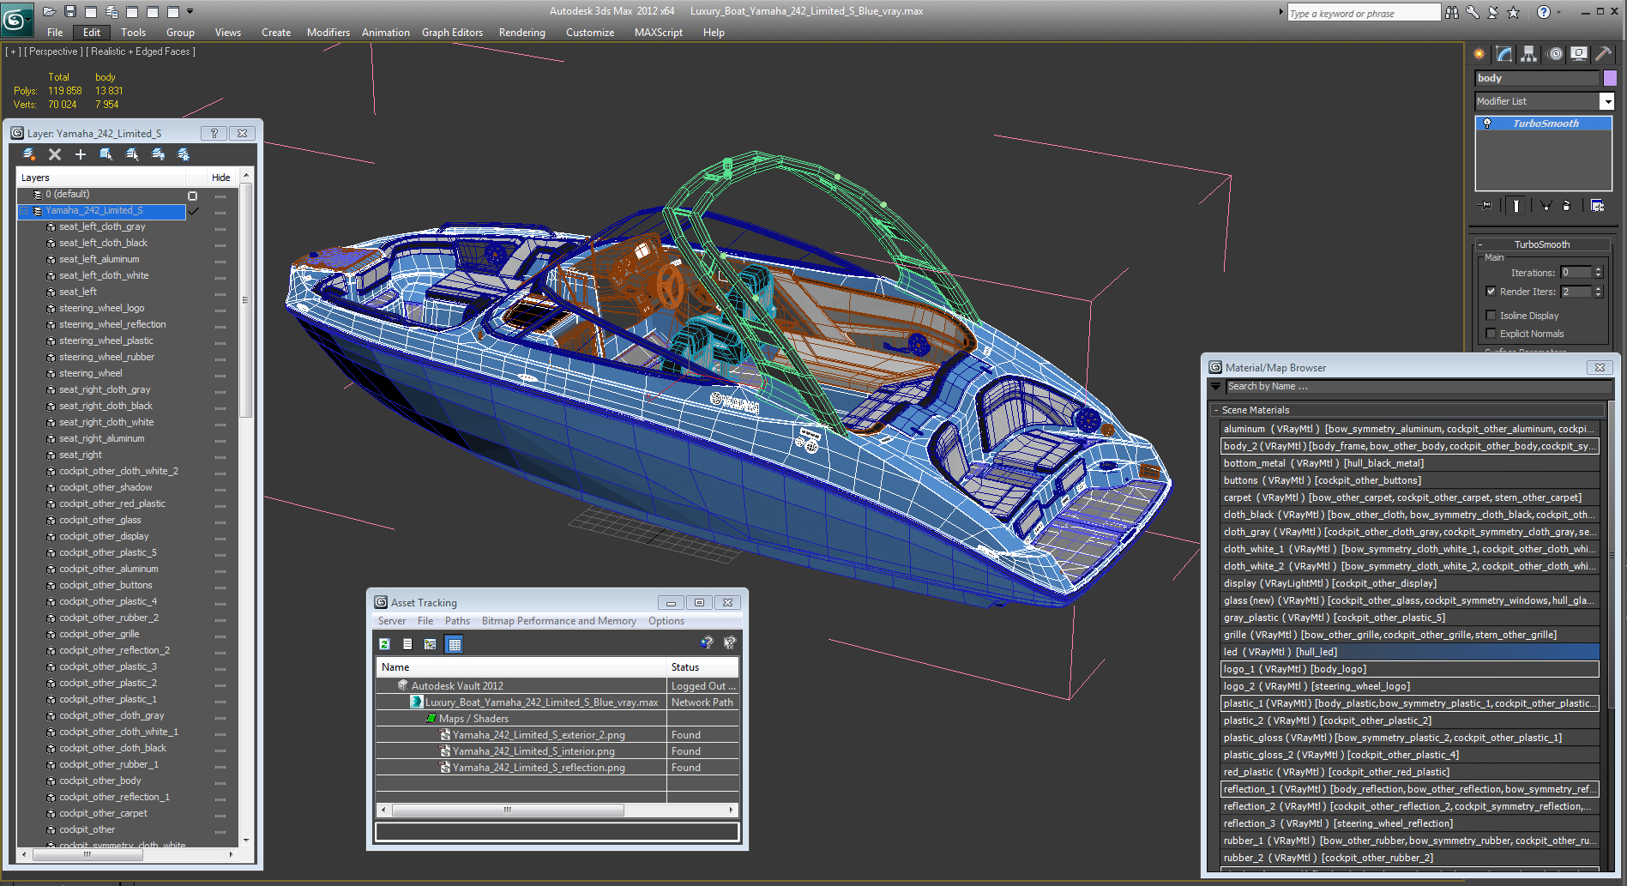Open the Motion command panel tab
This screenshot has height=886, width=1627.
[x=1555, y=54]
